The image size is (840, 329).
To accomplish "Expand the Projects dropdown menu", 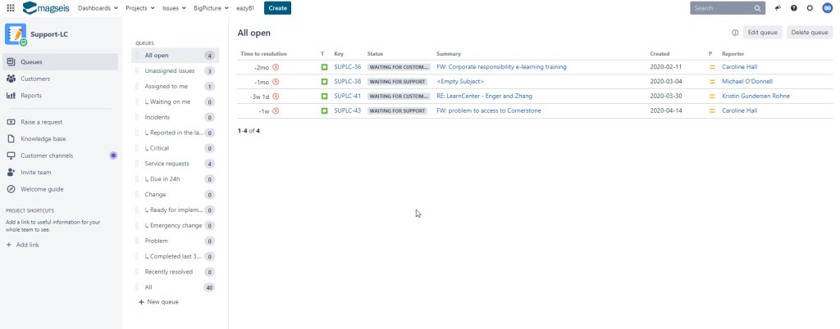I will click(141, 8).
